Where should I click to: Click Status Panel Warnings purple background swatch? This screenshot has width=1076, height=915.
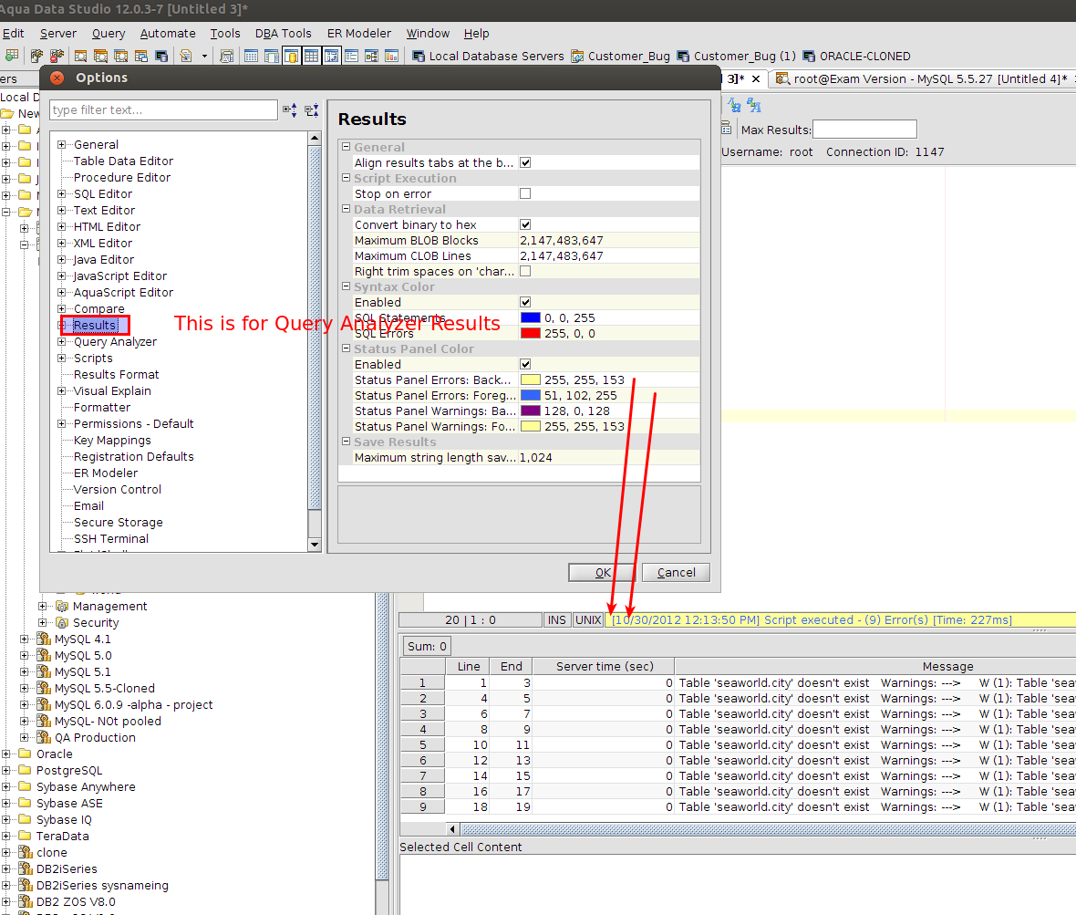point(531,411)
